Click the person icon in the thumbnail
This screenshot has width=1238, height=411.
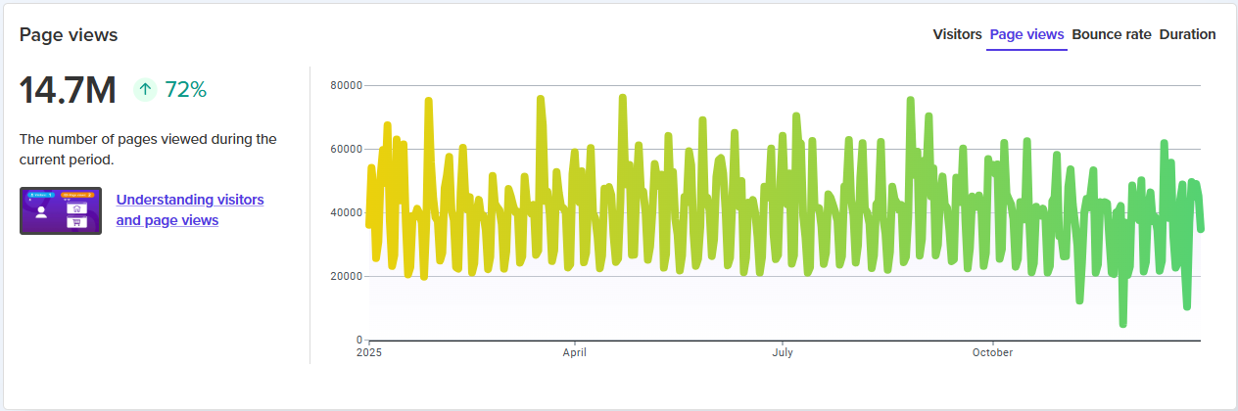41,214
